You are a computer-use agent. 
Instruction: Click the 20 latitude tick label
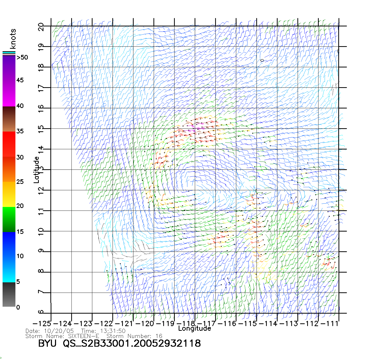41,27
